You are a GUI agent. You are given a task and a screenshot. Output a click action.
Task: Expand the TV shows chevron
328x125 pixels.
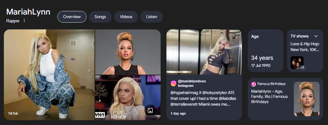[316, 36]
